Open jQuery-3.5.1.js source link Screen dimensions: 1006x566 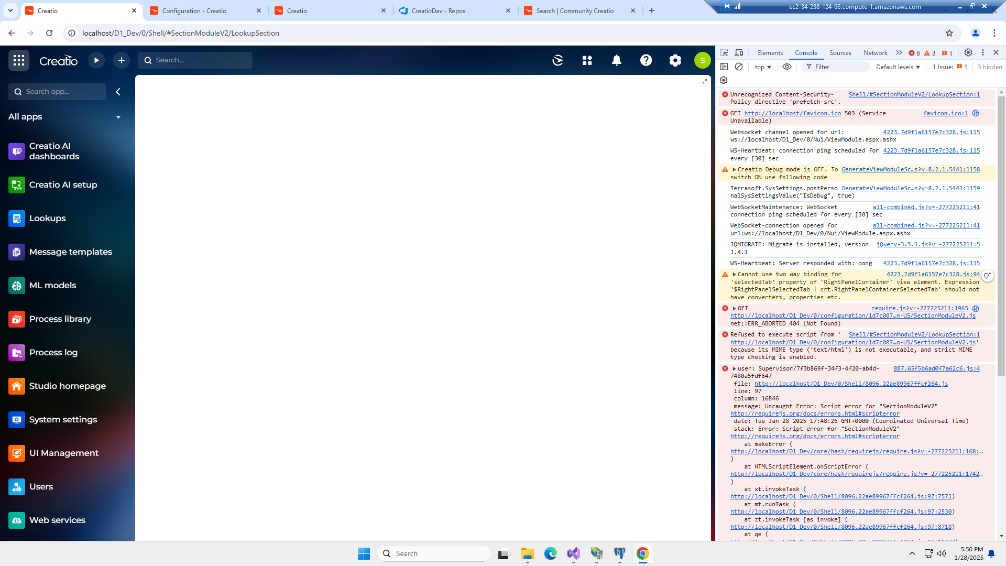pyautogui.click(x=928, y=245)
